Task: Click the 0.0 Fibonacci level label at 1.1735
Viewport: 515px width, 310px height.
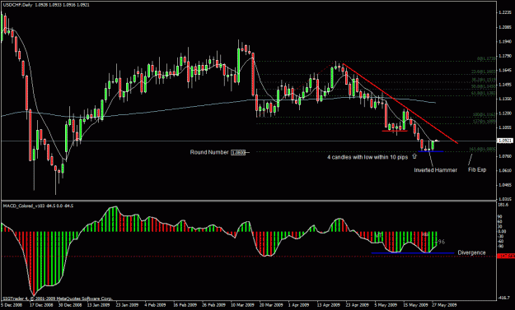Action: pyautogui.click(x=486, y=59)
